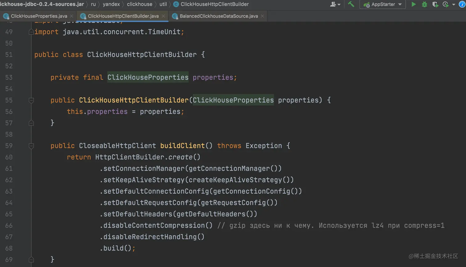Open the code-with-me users icon
The image size is (466, 267).
(x=333, y=4)
